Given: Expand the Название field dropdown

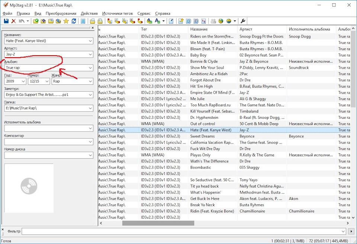Looking at the screenshot, I should tap(90, 41).
